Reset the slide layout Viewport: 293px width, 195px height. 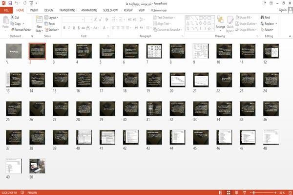(x=50, y=24)
